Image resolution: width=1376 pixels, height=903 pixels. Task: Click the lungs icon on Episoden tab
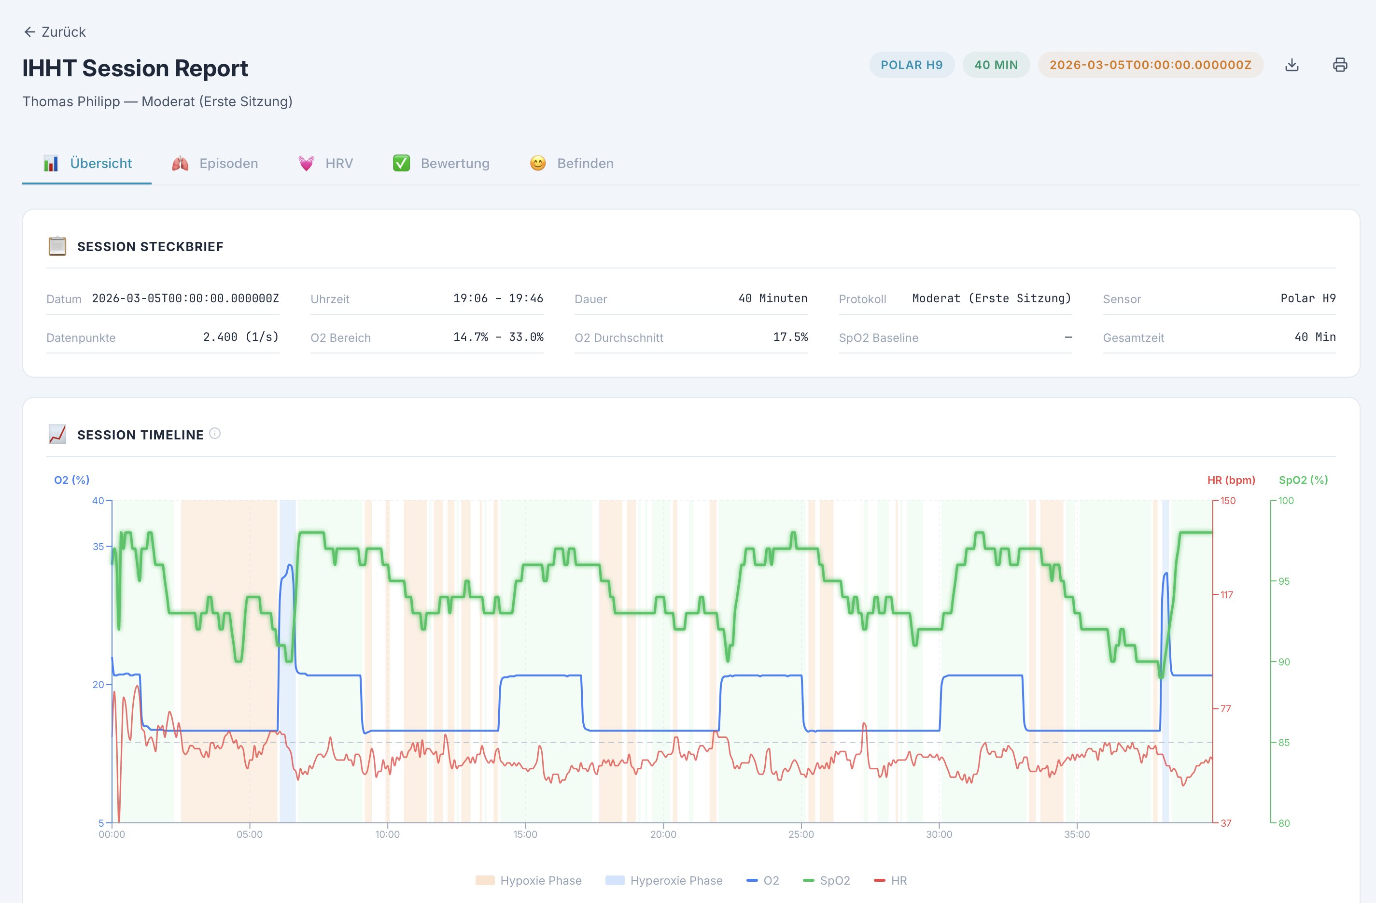[181, 164]
